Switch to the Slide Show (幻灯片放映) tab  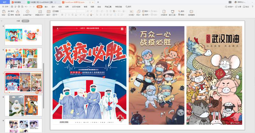coord(76,7)
